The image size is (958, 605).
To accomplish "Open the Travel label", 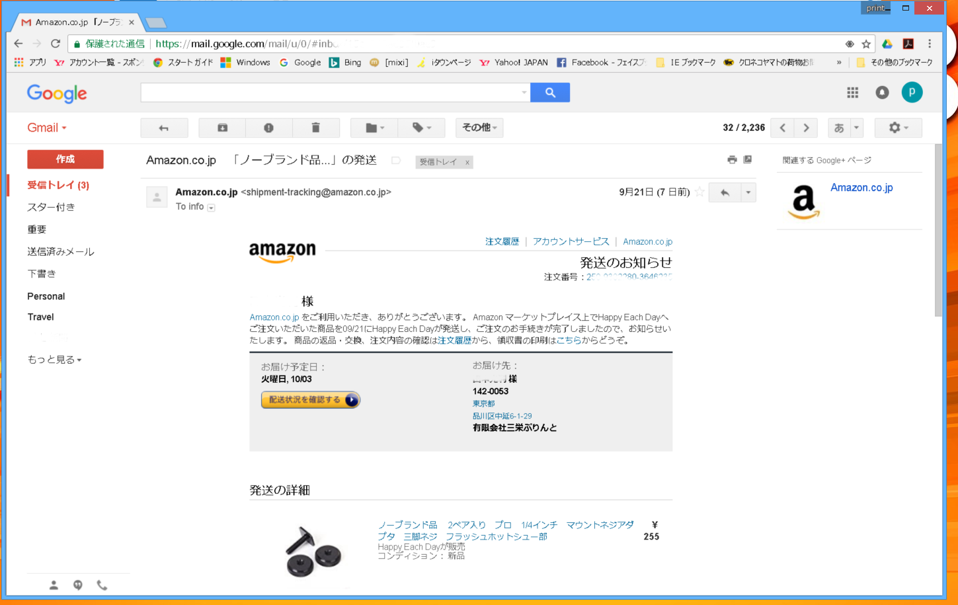I will click(40, 317).
